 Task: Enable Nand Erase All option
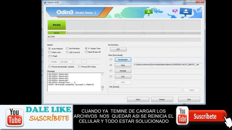click(86, 52)
